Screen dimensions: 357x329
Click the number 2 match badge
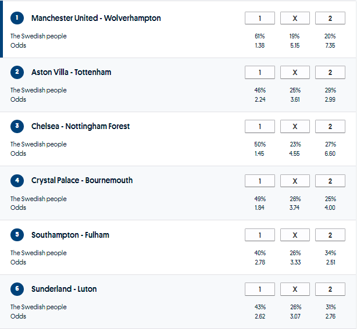point(17,72)
